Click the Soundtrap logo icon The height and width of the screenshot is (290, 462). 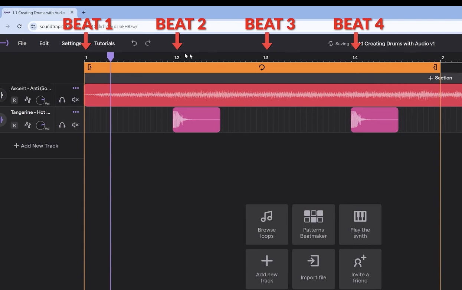pyautogui.click(x=4, y=43)
